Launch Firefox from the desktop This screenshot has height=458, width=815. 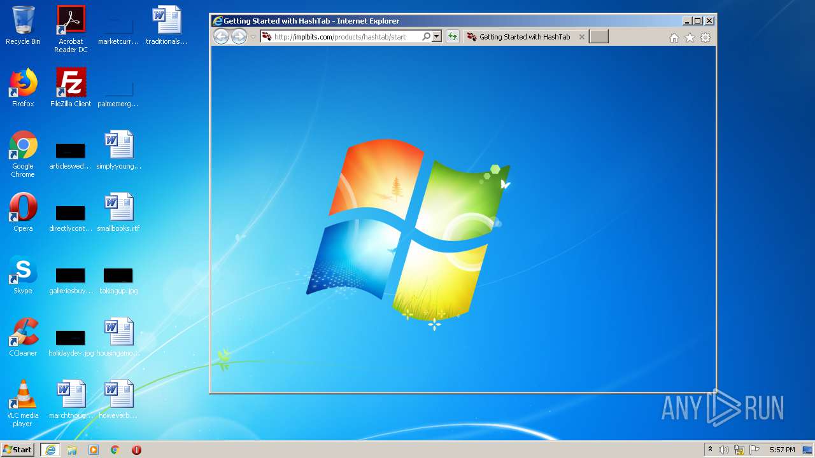pos(23,88)
